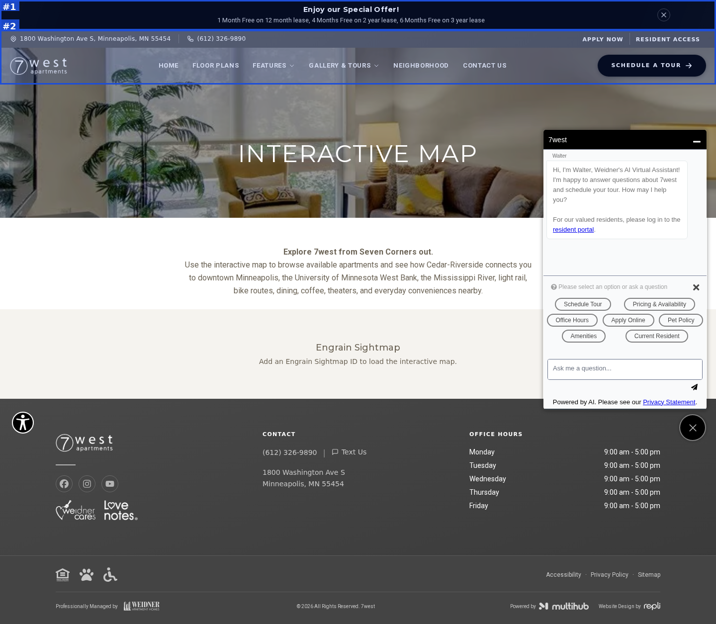Open the accessibility options widget
Viewport: 716px width, 624px height.
[x=23, y=423]
